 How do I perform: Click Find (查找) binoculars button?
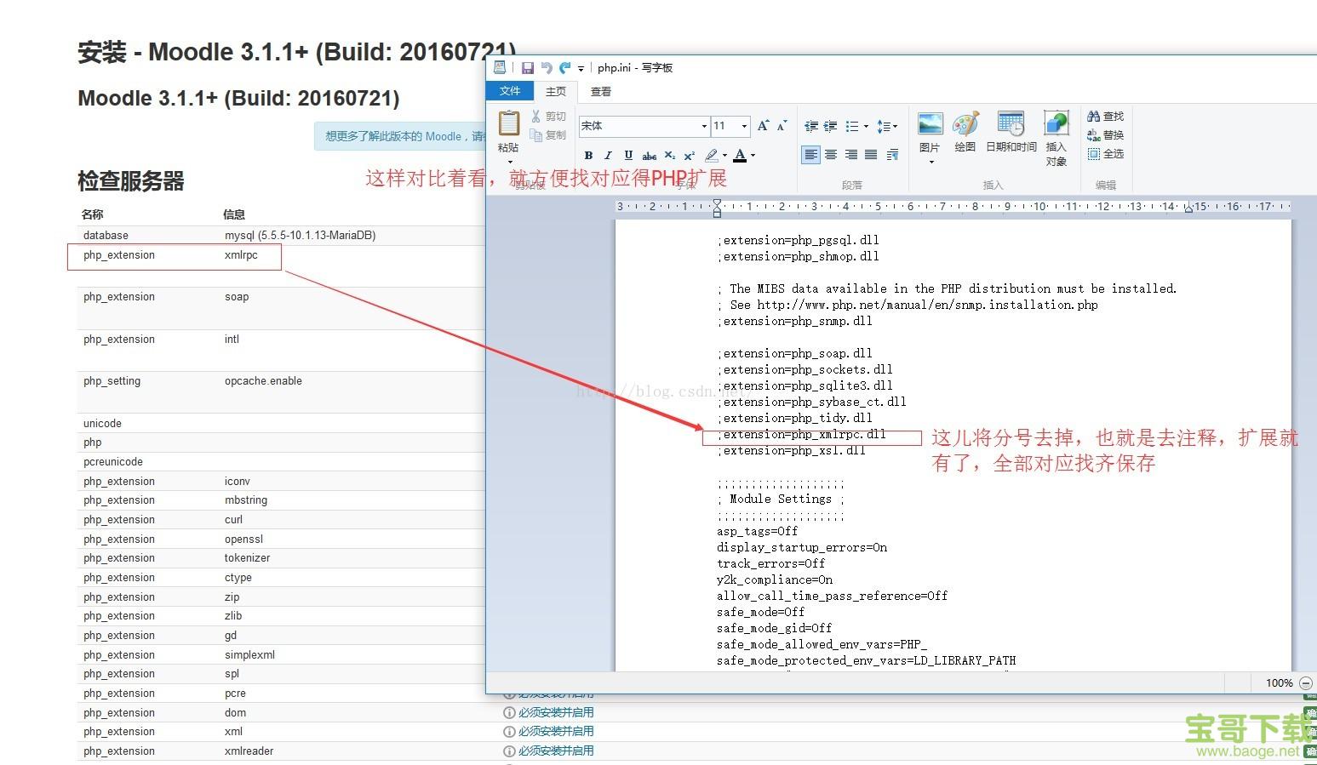click(x=1105, y=117)
